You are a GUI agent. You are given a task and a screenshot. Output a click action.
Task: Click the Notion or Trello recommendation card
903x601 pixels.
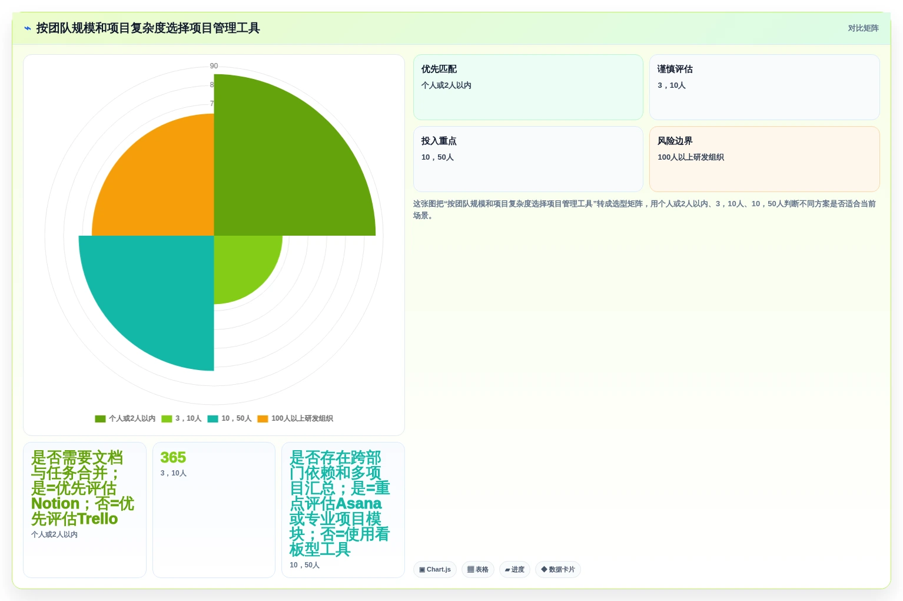pos(85,510)
